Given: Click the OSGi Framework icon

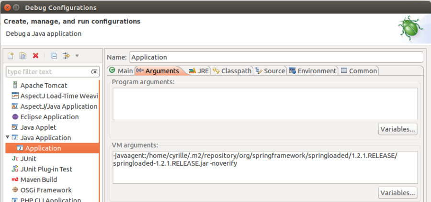Looking at the screenshot, I should (15, 190).
